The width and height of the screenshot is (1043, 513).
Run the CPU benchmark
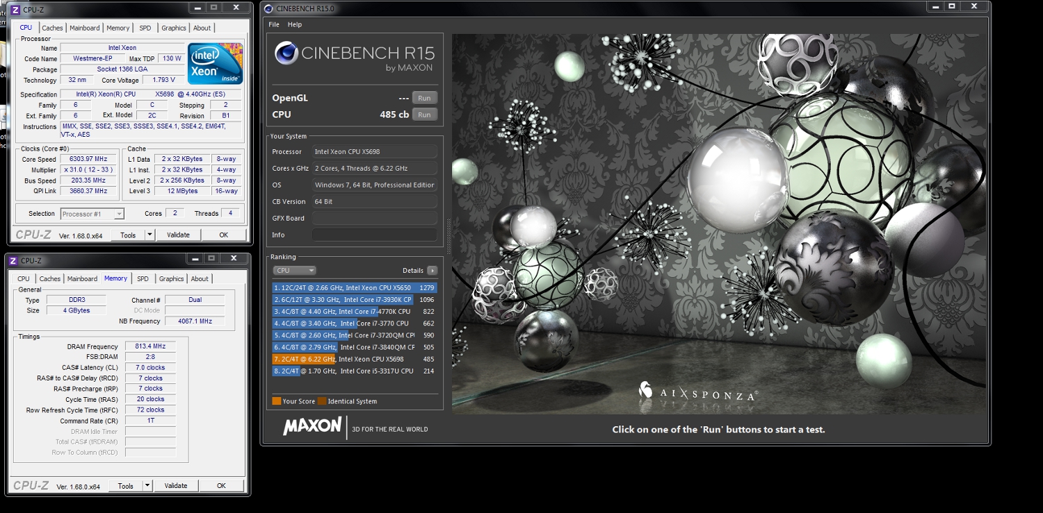[424, 115]
